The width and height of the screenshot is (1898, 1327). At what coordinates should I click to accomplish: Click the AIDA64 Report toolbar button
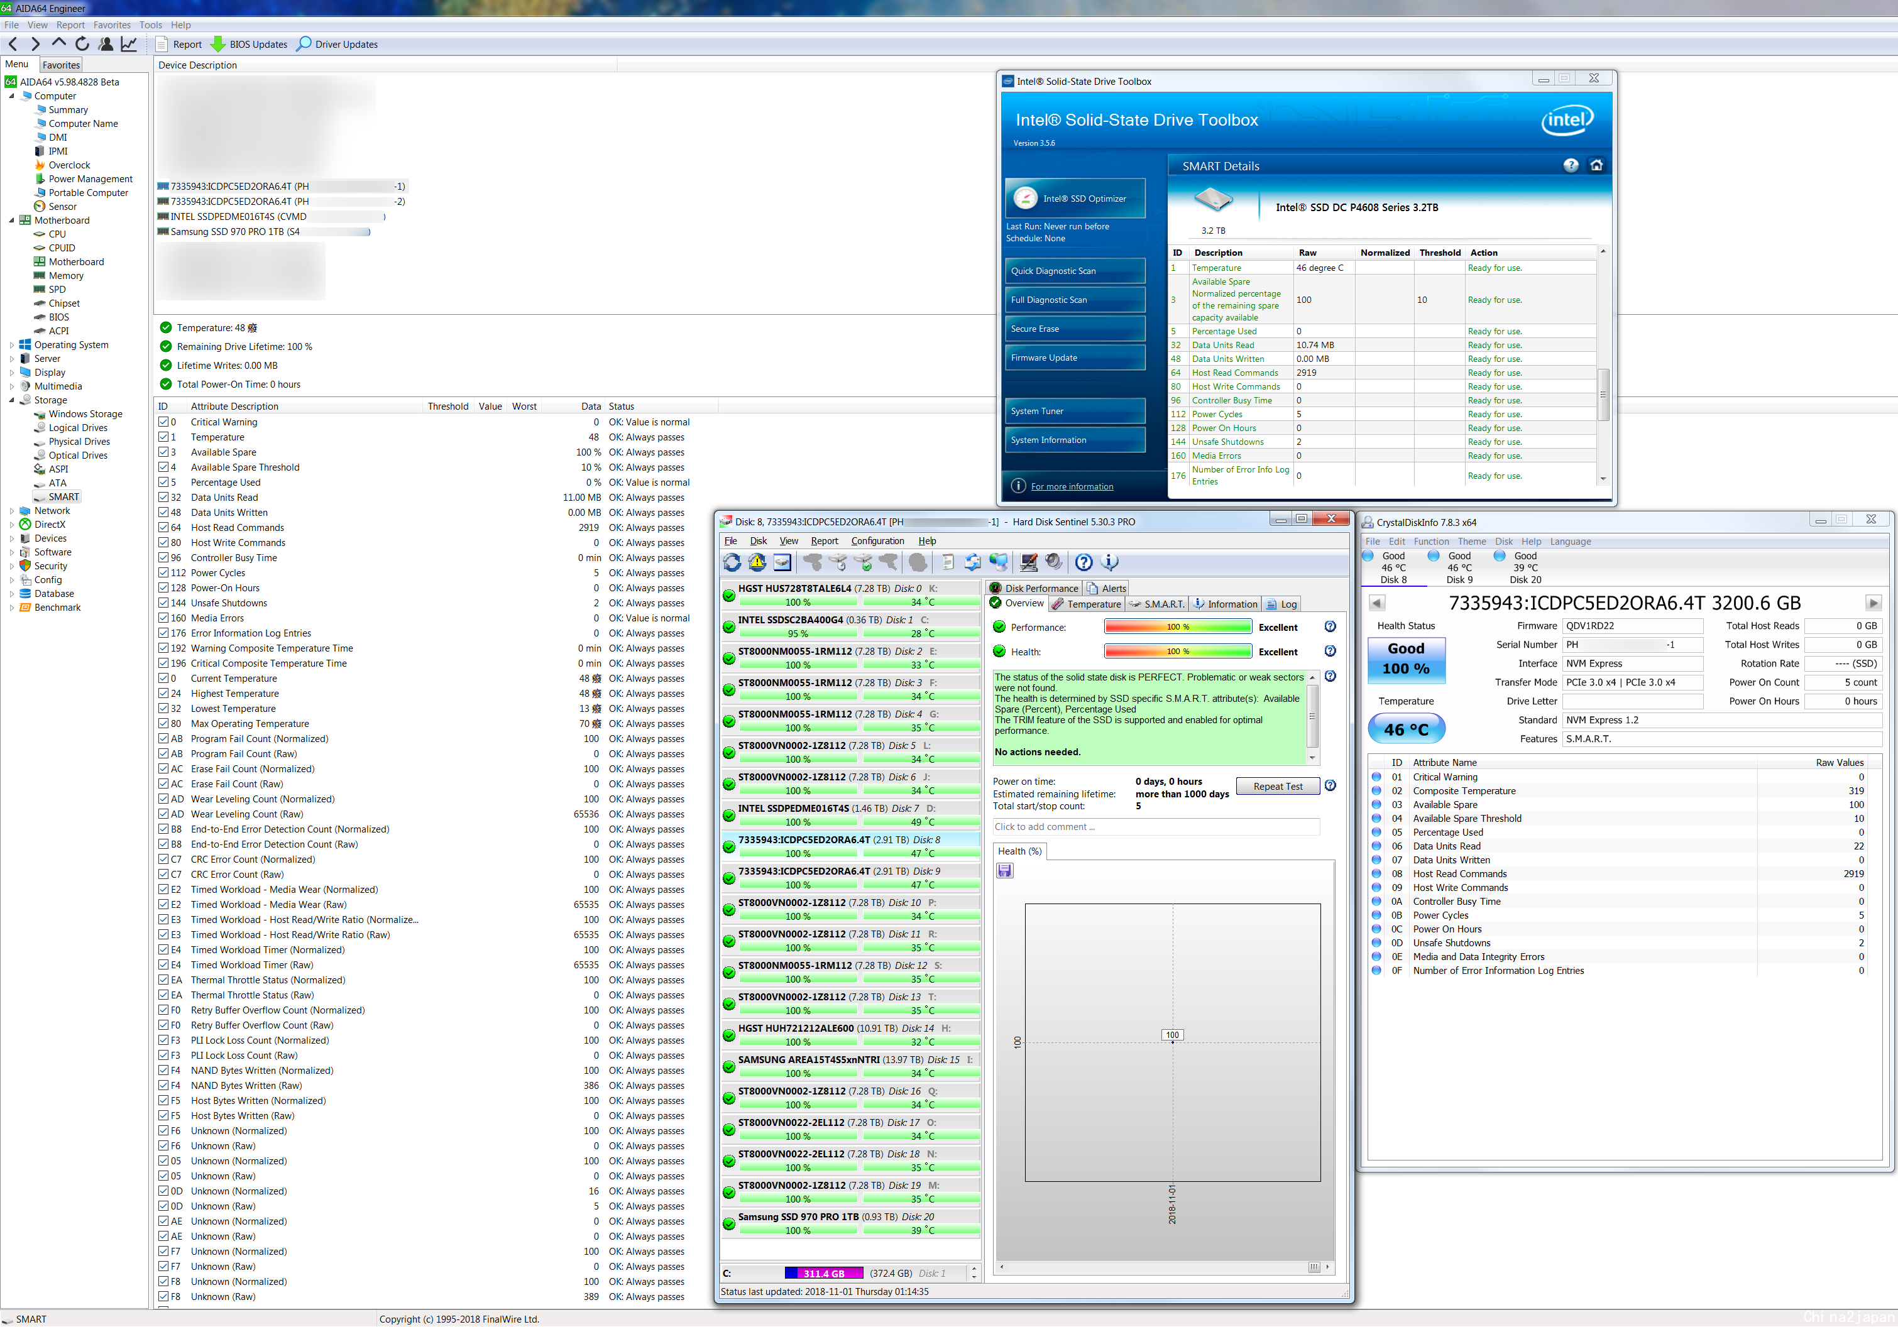pos(178,44)
